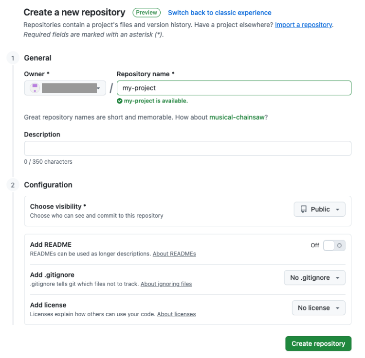Click the step 1 General circle marker
This screenshot has width=365, height=358.
(13, 58)
